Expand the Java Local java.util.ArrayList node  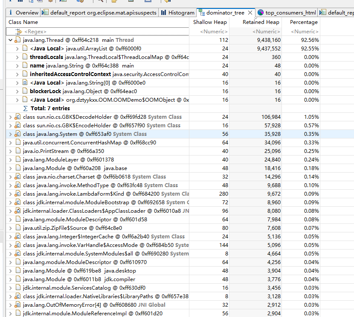(17, 48)
